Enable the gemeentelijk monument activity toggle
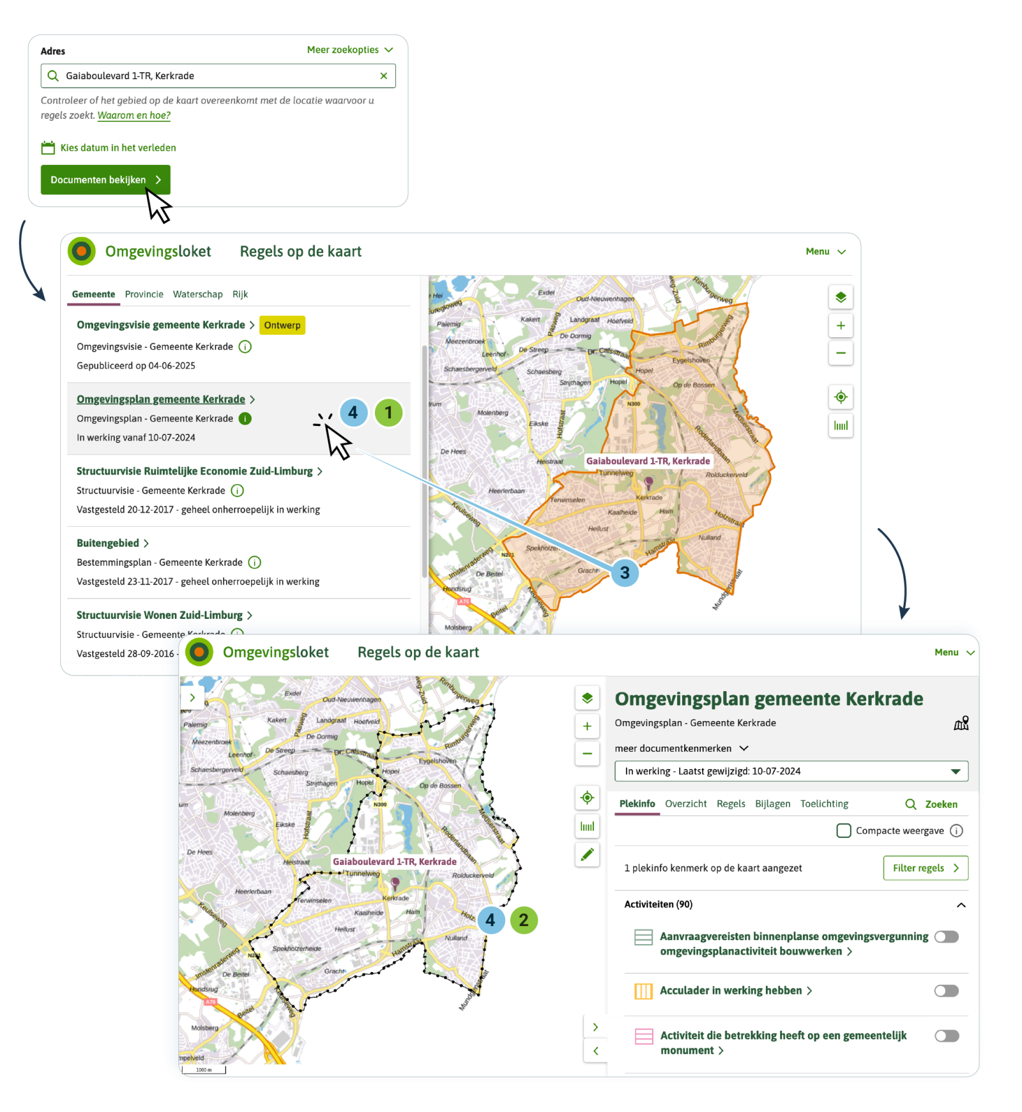Screen dimensions: 1022x1112 pos(946,1035)
